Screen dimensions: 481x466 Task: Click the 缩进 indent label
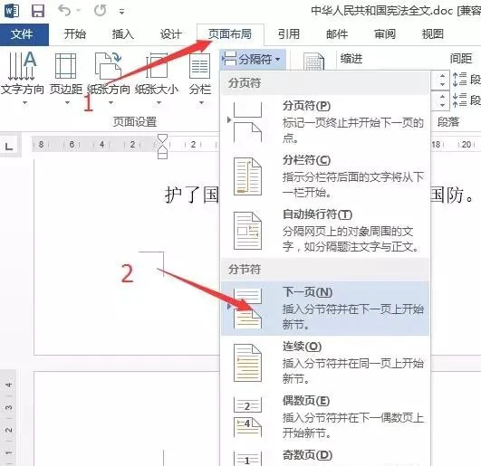(351, 59)
